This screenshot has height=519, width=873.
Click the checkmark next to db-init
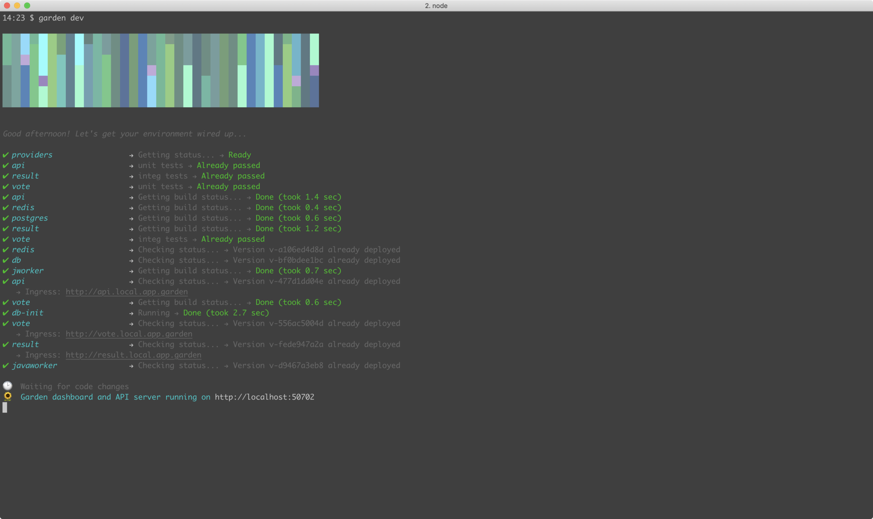(5, 313)
